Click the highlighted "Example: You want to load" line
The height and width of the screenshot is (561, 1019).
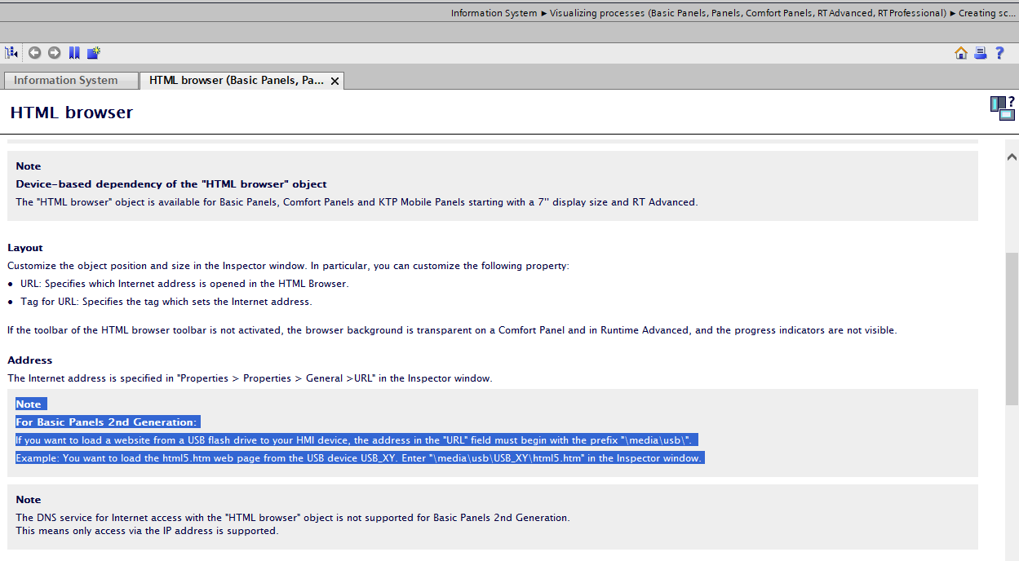tap(359, 458)
